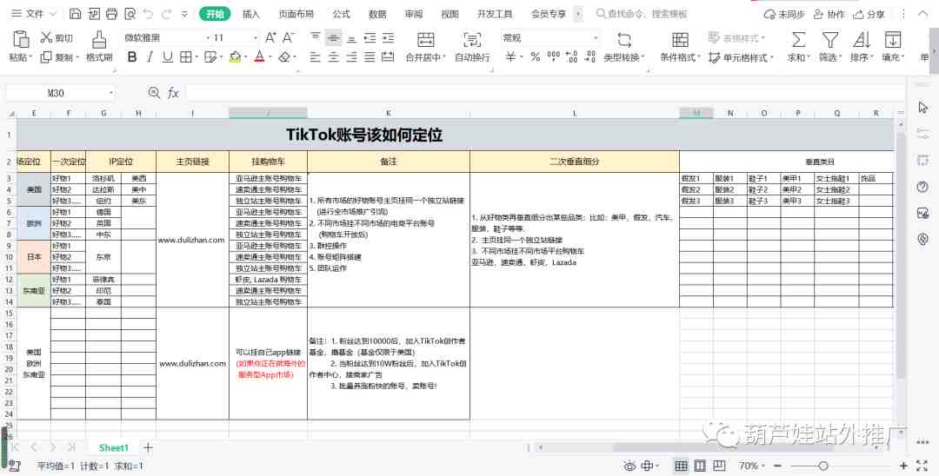This screenshot has height=476, width=939.
Task: Click the zoom slider handle
Action: 823,466
